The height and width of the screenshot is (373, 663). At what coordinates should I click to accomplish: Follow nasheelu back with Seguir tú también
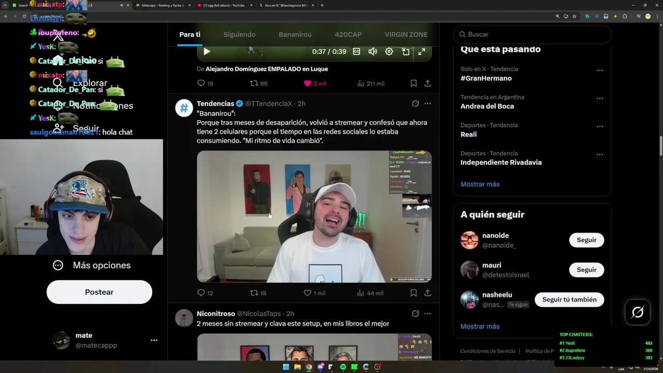[x=569, y=299]
